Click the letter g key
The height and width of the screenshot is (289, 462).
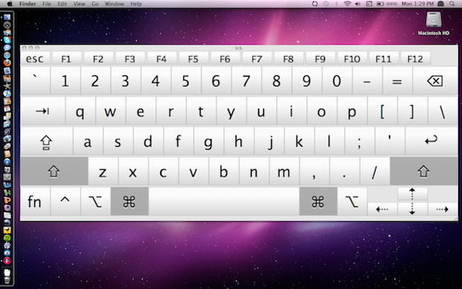click(209, 142)
